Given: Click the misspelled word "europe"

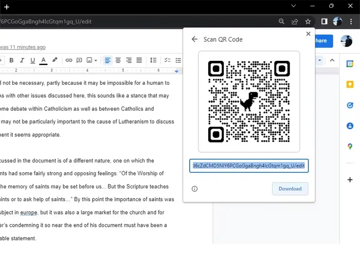Looking at the screenshot, I should [x=29, y=212].
